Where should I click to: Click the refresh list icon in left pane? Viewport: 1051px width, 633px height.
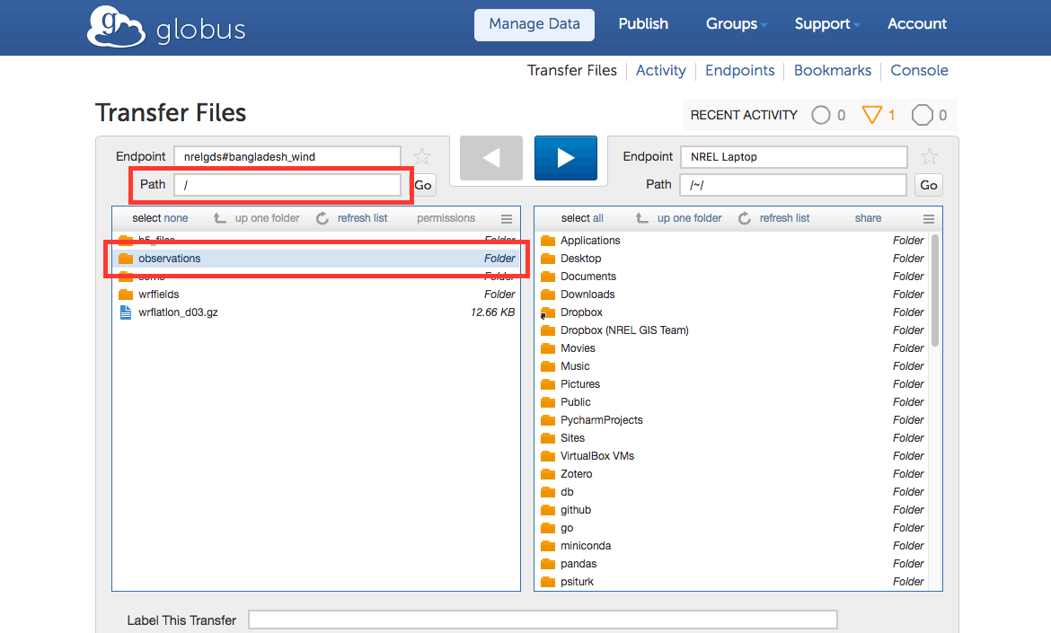click(322, 218)
